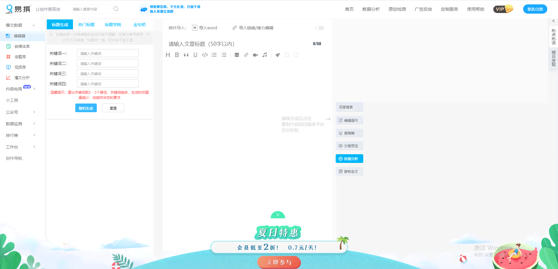The width and height of the screenshot is (558, 269).
Task: Toggle the switch beside import options
Action: pyautogui.click(x=319, y=28)
